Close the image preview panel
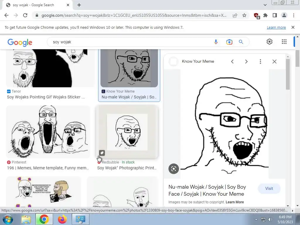 pyautogui.click(x=274, y=62)
